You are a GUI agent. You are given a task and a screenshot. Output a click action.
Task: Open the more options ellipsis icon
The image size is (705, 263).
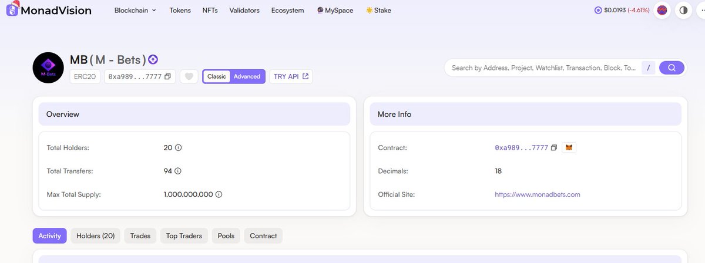(700, 11)
